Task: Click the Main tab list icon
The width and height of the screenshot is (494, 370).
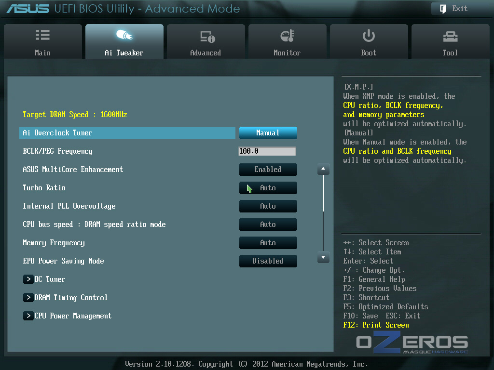Action: click(42, 35)
